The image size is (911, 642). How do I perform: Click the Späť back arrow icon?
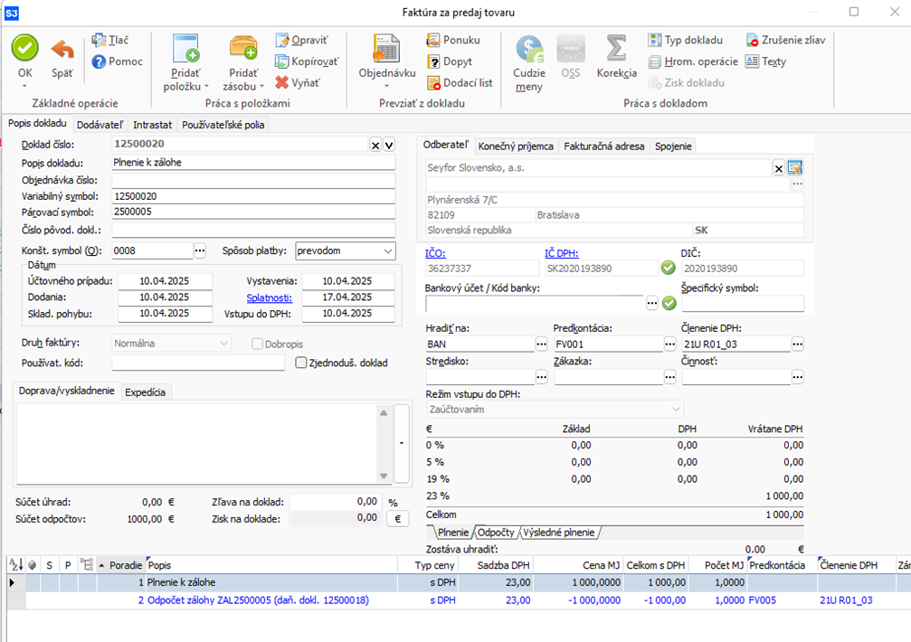62,48
